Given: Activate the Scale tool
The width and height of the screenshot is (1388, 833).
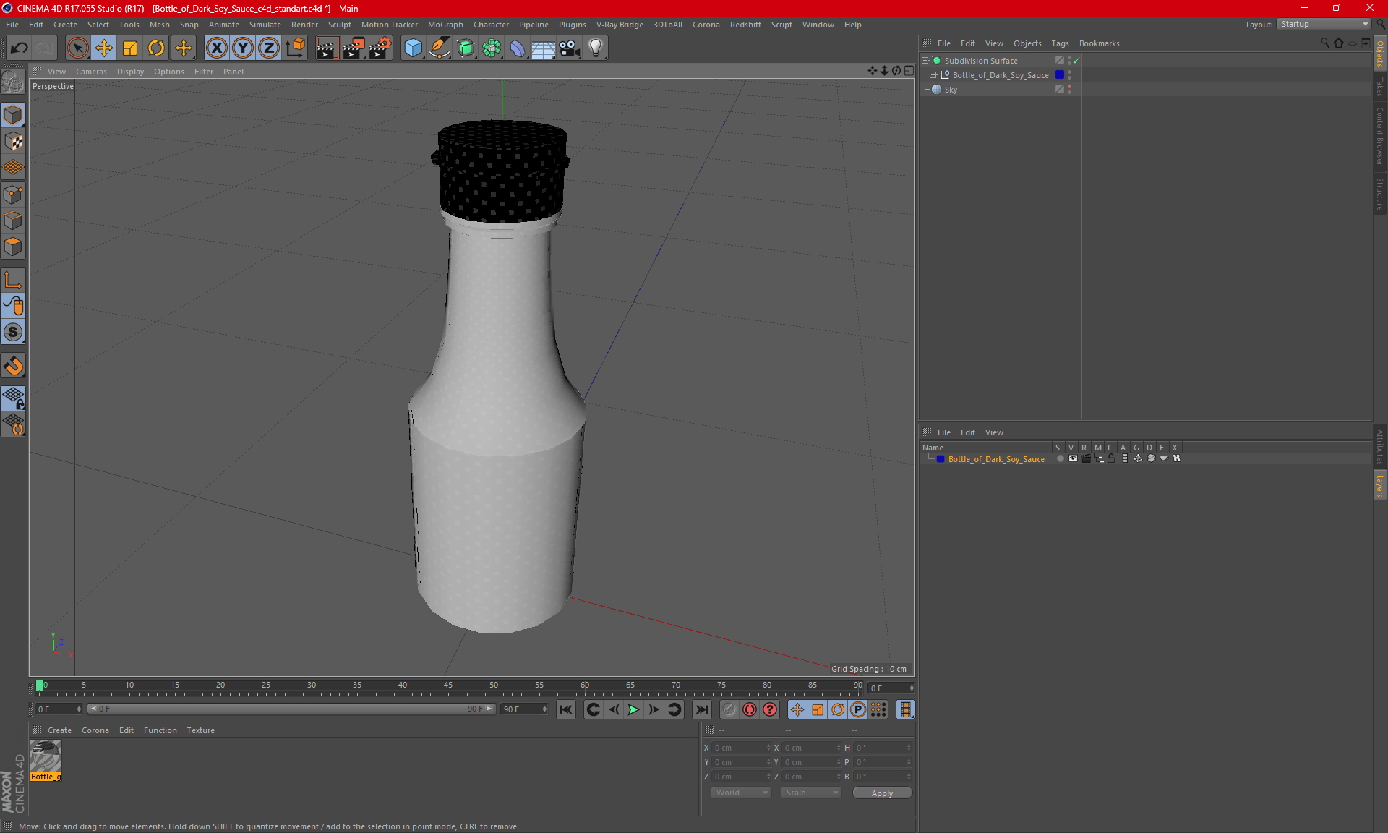Looking at the screenshot, I should (x=130, y=48).
